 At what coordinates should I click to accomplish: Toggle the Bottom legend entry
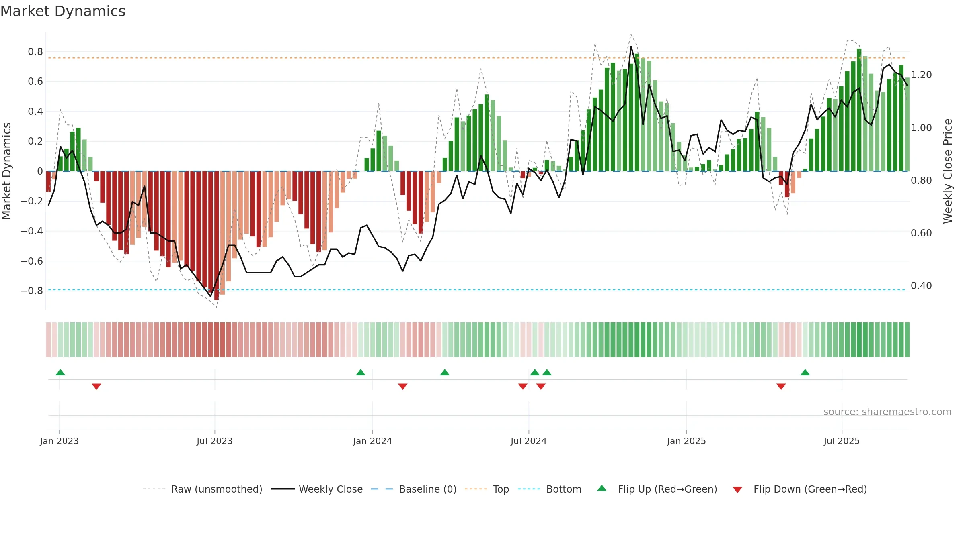(x=550, y=489)
